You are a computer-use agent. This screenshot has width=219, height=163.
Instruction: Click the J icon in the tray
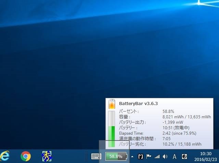(184, 157)
